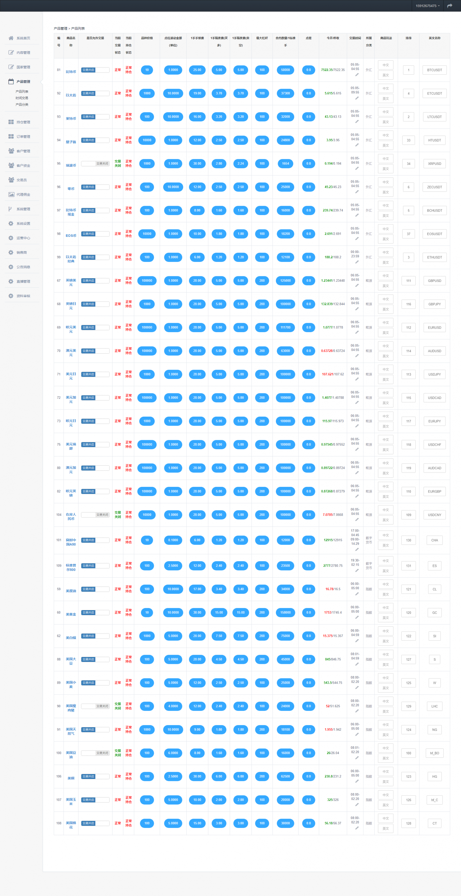Open 产品分类 submenu item
The width and height of the screenshot is (461, 896).
pos(21,105)
